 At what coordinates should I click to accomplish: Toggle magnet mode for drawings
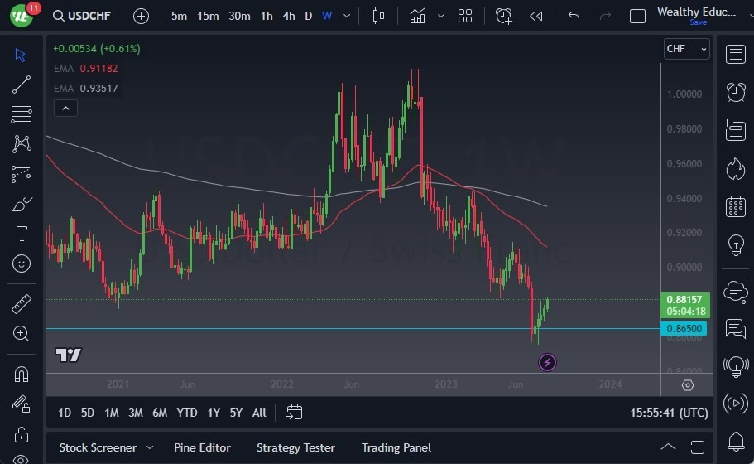point(22,375)
